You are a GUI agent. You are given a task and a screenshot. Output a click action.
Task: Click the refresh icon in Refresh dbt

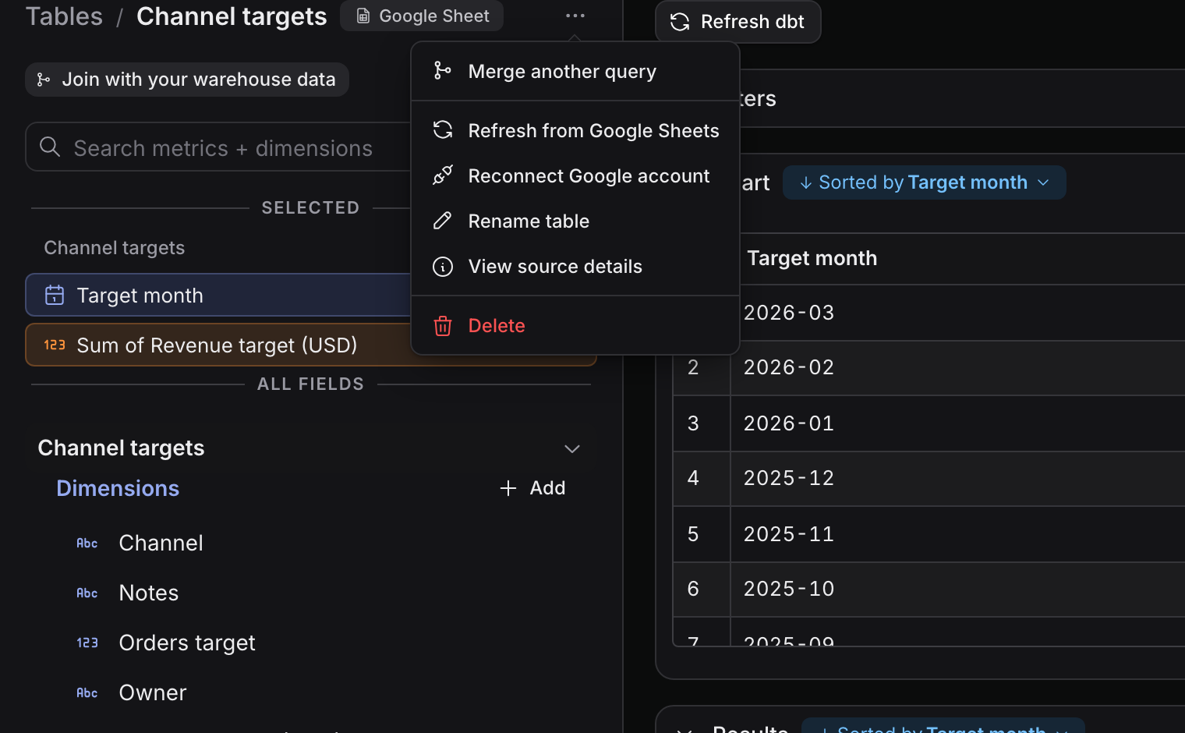[x=680, y=22]
